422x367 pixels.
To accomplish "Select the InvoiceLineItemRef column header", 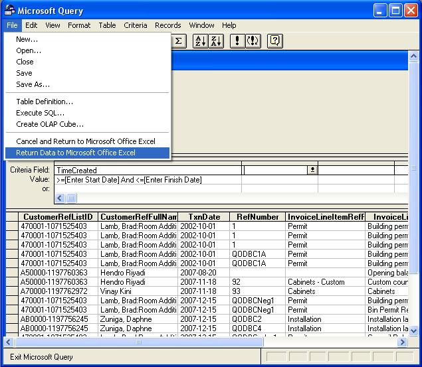I will point(326,217).
